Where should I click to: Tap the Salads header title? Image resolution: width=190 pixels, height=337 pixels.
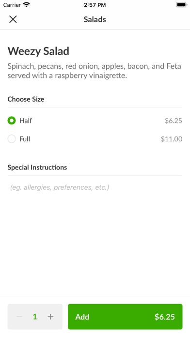click(95, 19)
